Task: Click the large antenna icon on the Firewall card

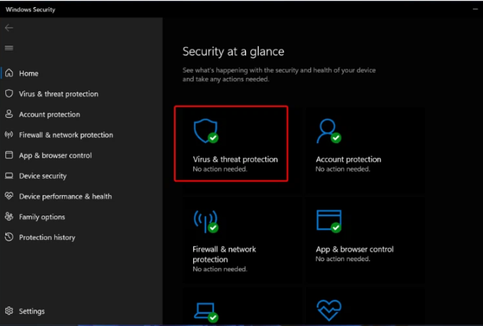Action: coord(205,221)
